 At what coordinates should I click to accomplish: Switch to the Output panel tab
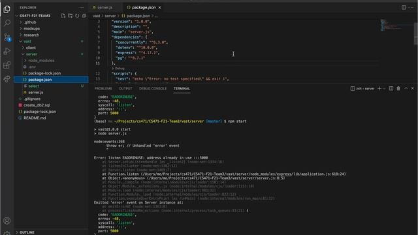coord(125,89)
